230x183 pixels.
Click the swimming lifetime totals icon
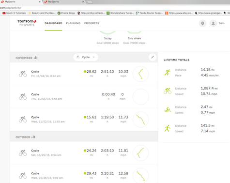click(168, 110)
